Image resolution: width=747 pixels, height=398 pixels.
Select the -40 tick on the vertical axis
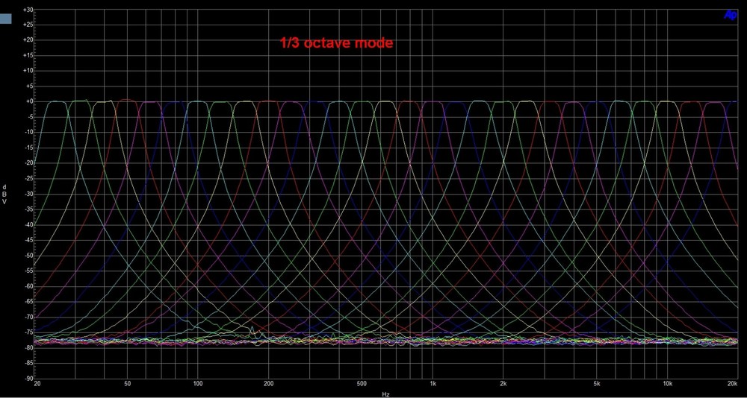[x=28, y=224]
